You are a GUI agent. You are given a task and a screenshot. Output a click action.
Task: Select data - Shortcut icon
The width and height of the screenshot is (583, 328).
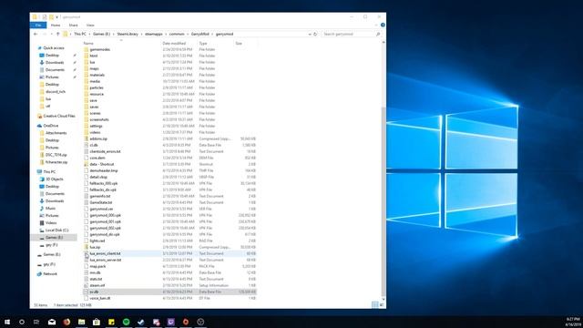click(87, 164)
